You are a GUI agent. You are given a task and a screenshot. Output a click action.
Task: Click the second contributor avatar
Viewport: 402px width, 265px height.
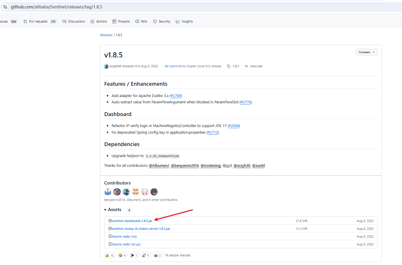[117, 192]
